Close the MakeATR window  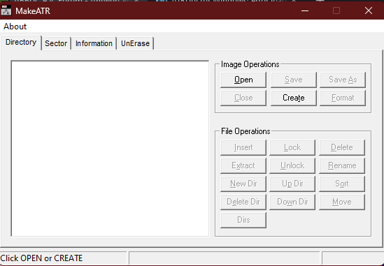(369, 10)
